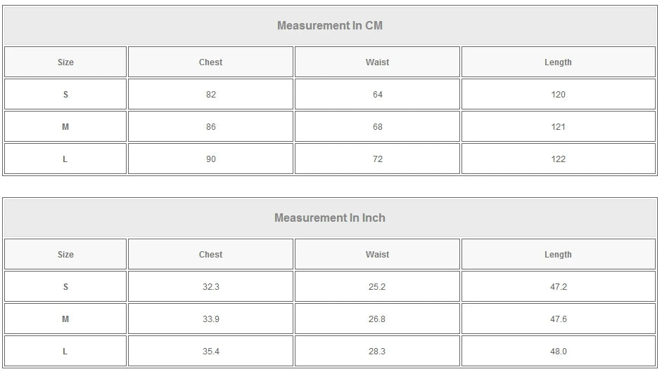Click length value 122 cell

[558, 159]
